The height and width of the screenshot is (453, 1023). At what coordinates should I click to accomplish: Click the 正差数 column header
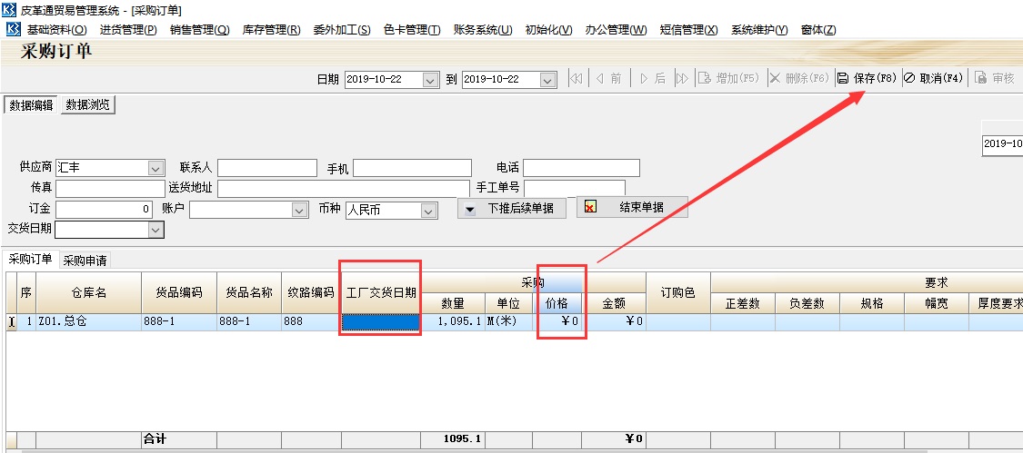click(x=743, y=303)
